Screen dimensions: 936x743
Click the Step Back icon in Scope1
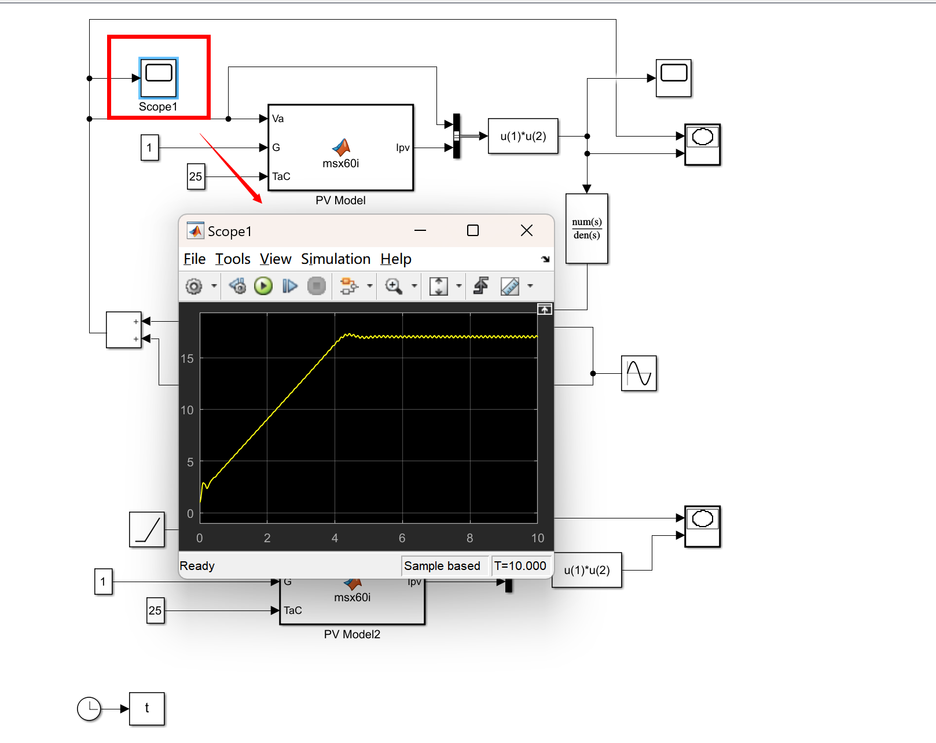tap(237, 286)
